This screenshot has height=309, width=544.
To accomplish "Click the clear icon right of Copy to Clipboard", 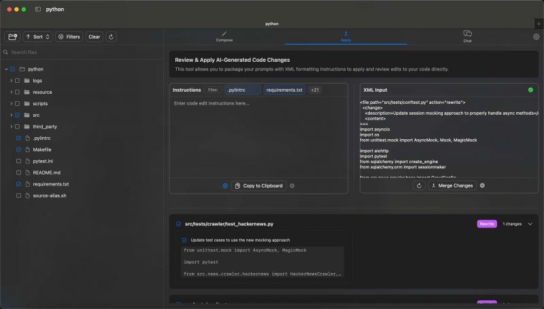I will (x=292, y=186).
